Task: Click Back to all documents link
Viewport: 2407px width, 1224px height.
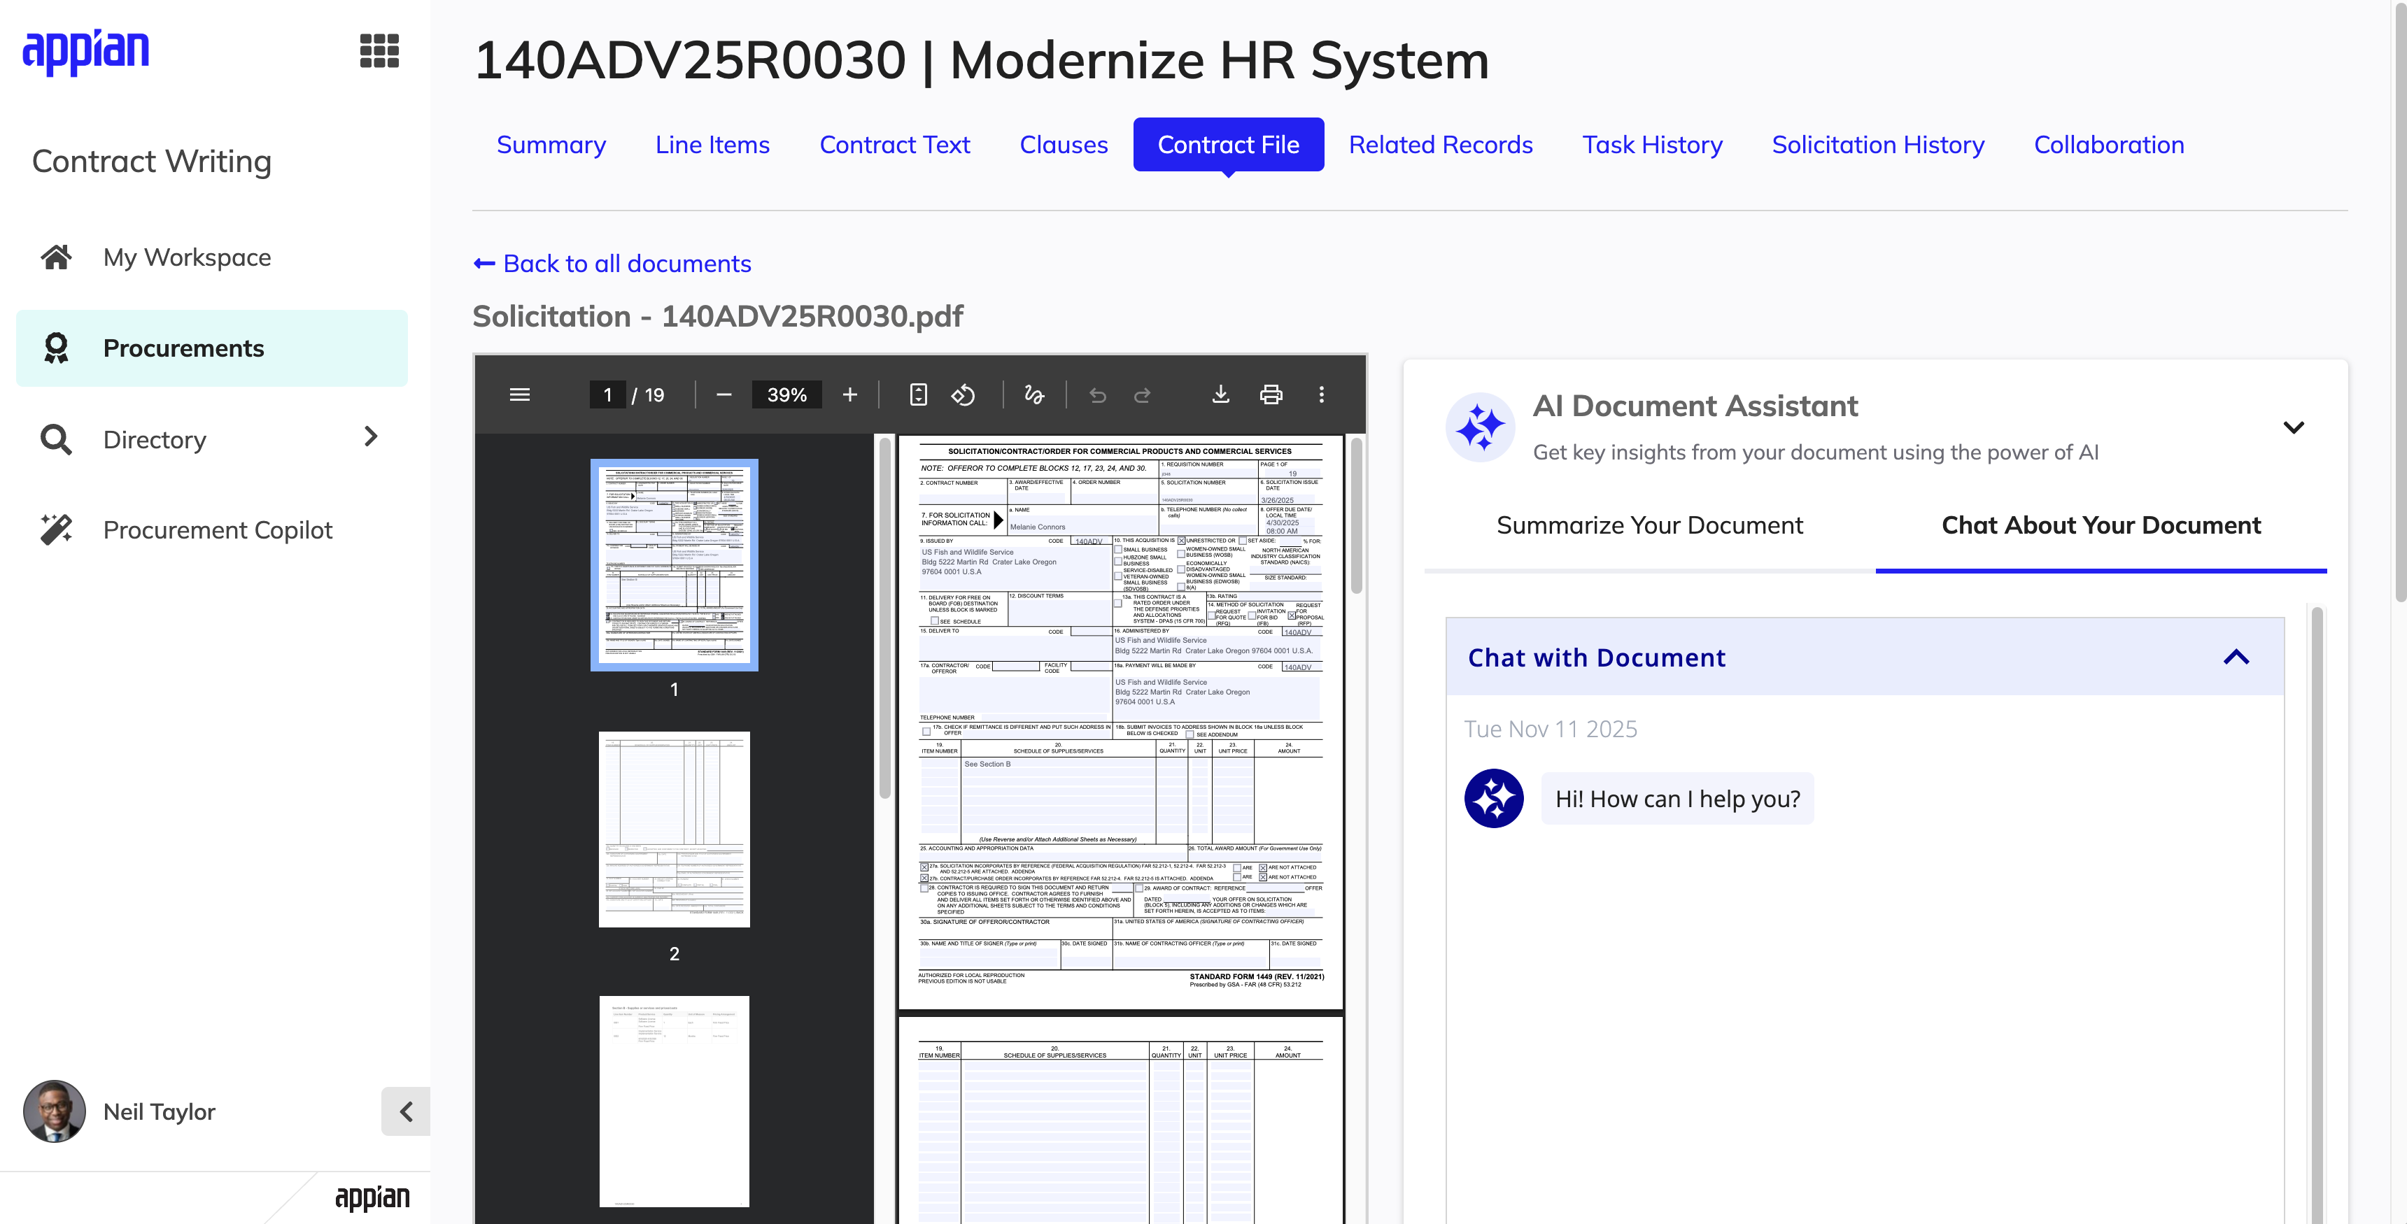Action: pos(612,264)
